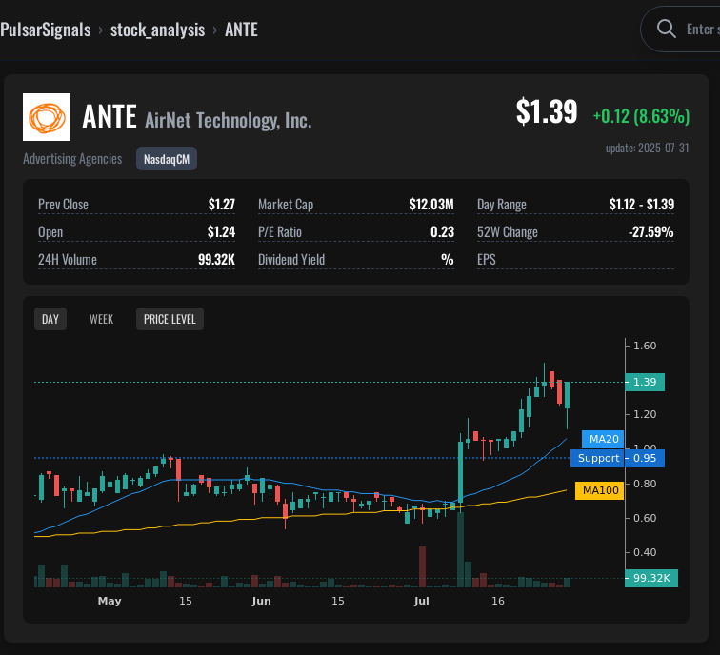
Task: Click the 99.32K volume stat value
Action: [x=216, y=259]
